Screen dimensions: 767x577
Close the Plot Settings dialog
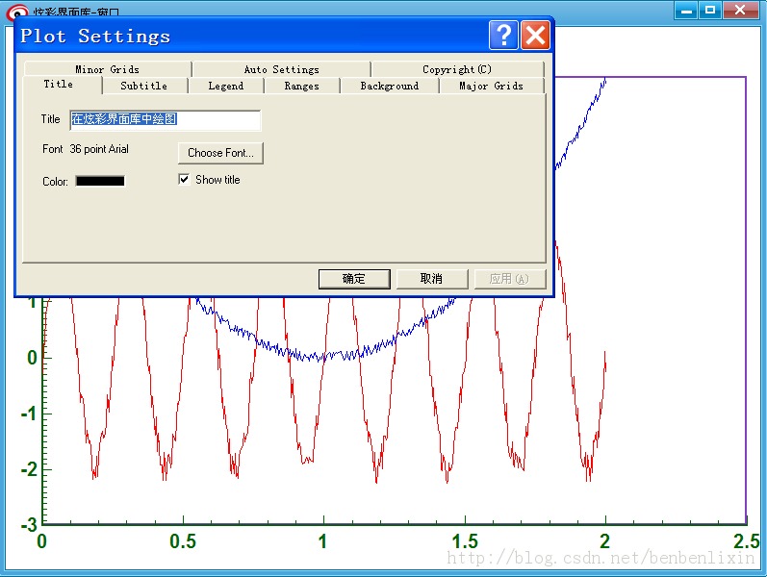535,36
